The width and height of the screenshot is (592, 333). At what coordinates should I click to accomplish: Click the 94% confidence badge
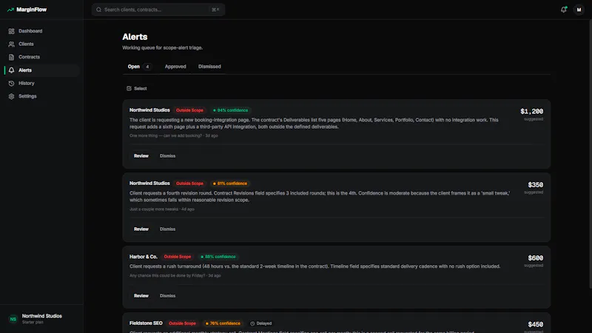click(231, 110)
